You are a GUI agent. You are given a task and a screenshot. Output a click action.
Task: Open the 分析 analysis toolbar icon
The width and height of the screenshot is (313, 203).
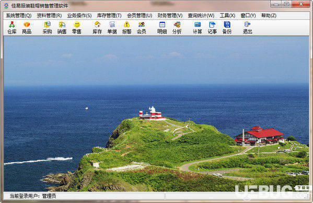pyautogui.click(x=177, y=28)
